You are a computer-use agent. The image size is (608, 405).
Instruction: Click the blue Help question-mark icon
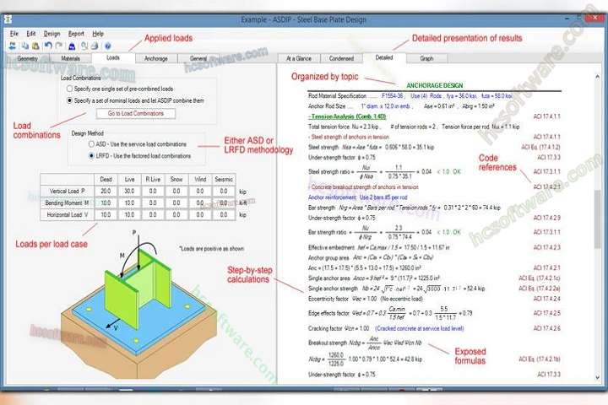(108, 46)
